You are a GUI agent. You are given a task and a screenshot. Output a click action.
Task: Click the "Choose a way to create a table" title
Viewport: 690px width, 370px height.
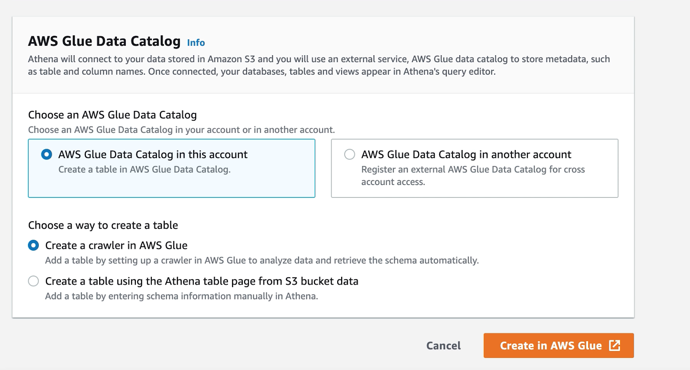pos(103,225)
